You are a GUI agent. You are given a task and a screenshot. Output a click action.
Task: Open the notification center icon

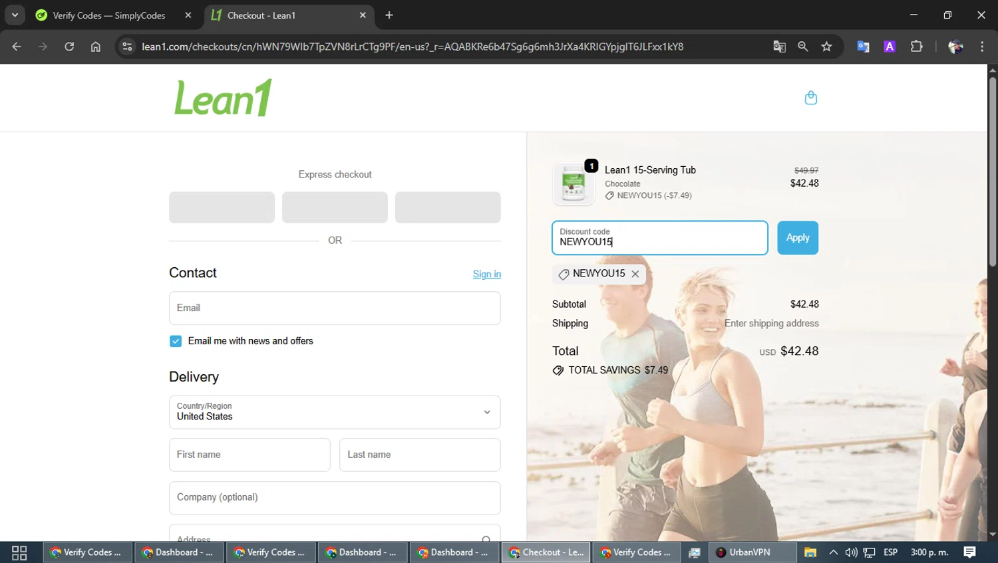click(969, 552)
